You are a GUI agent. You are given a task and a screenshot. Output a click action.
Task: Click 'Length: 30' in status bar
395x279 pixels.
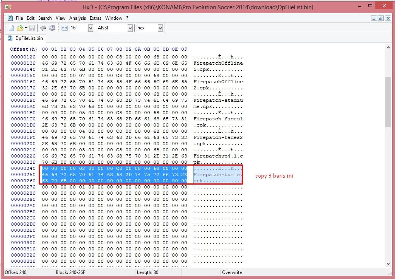[x=148, y=272]
